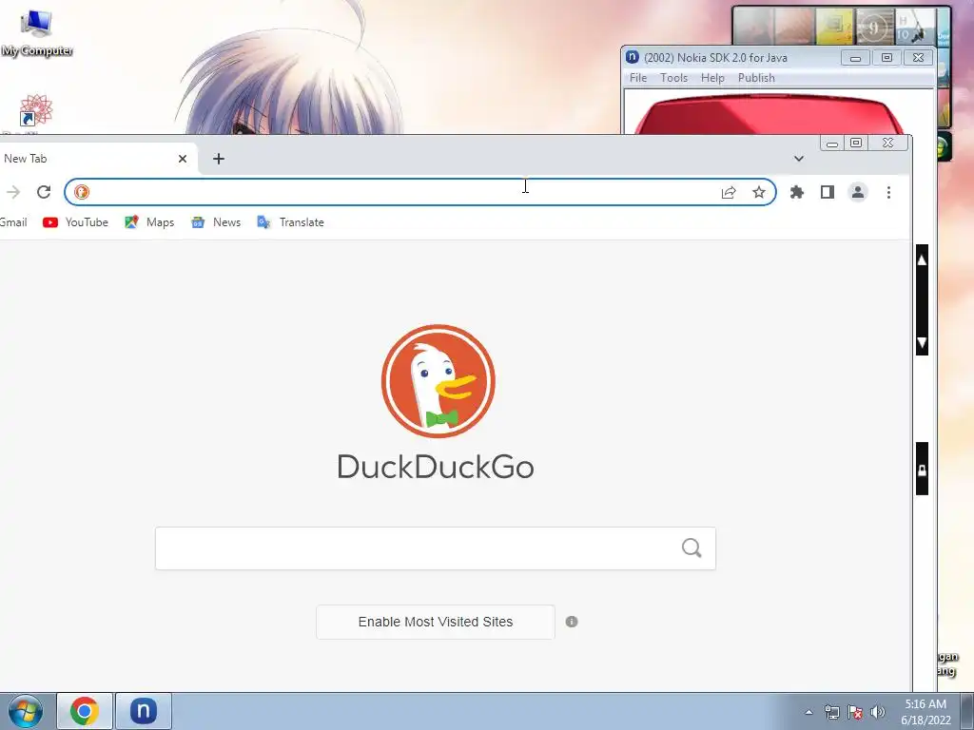The image size is (974, 730).
Task: Click Enable Most Visited Sites button
Action: tap(436, 622)
